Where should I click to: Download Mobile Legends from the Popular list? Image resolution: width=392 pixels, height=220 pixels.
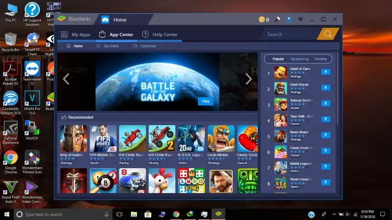[x=325, y=166]
